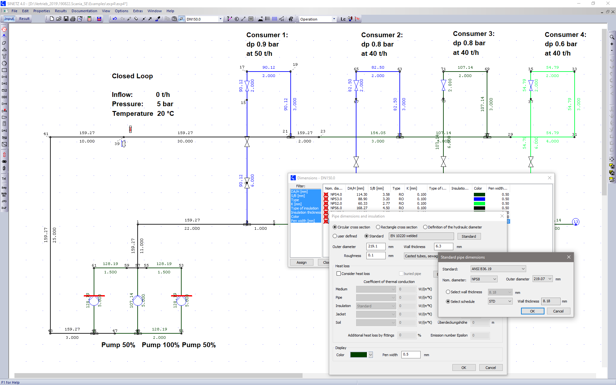Image resolution: width=616 pixels, height=385 pixels.
Task: Select the color picker eyedropper tool
Action: point(158,19)
